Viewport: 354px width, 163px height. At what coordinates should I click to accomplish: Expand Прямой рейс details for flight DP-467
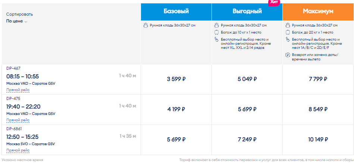[18, 90]
